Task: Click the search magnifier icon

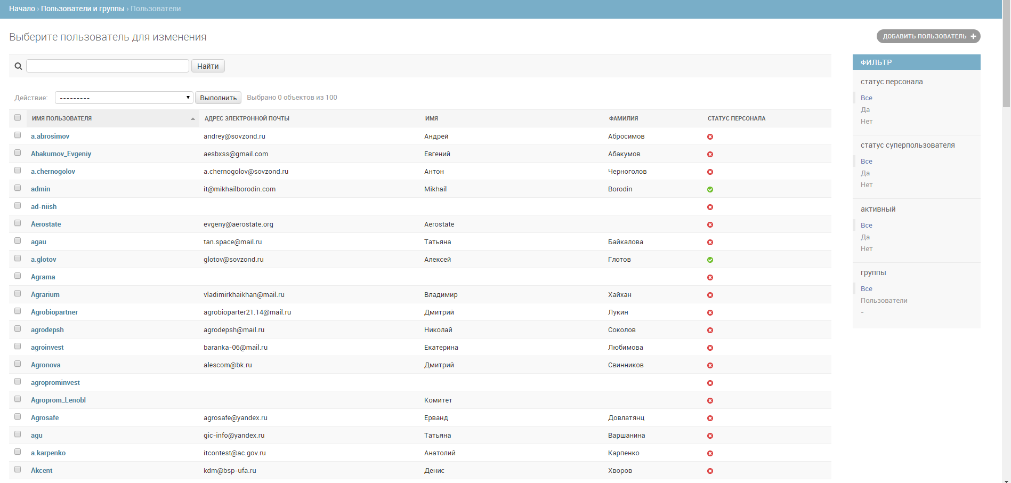Action: click(x=18, y=66)
